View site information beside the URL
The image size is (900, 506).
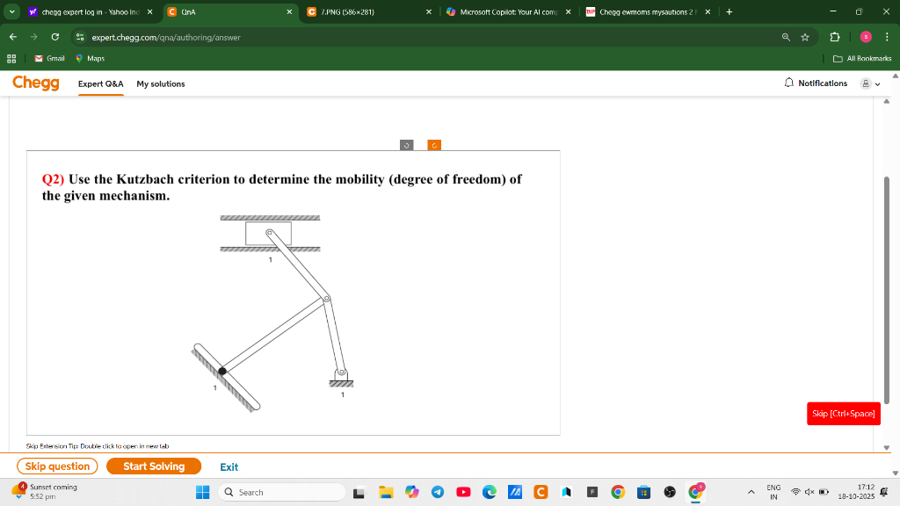[80, 37]
